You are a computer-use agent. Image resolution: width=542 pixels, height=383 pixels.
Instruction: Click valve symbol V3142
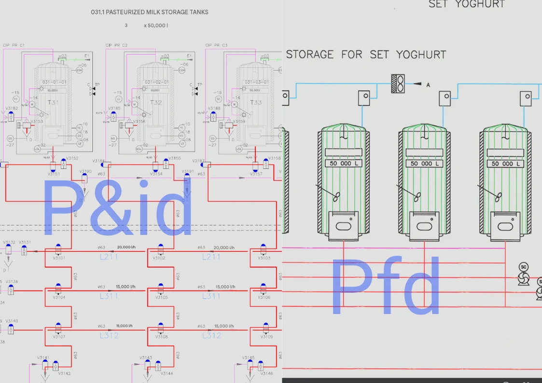coord(56,366)
